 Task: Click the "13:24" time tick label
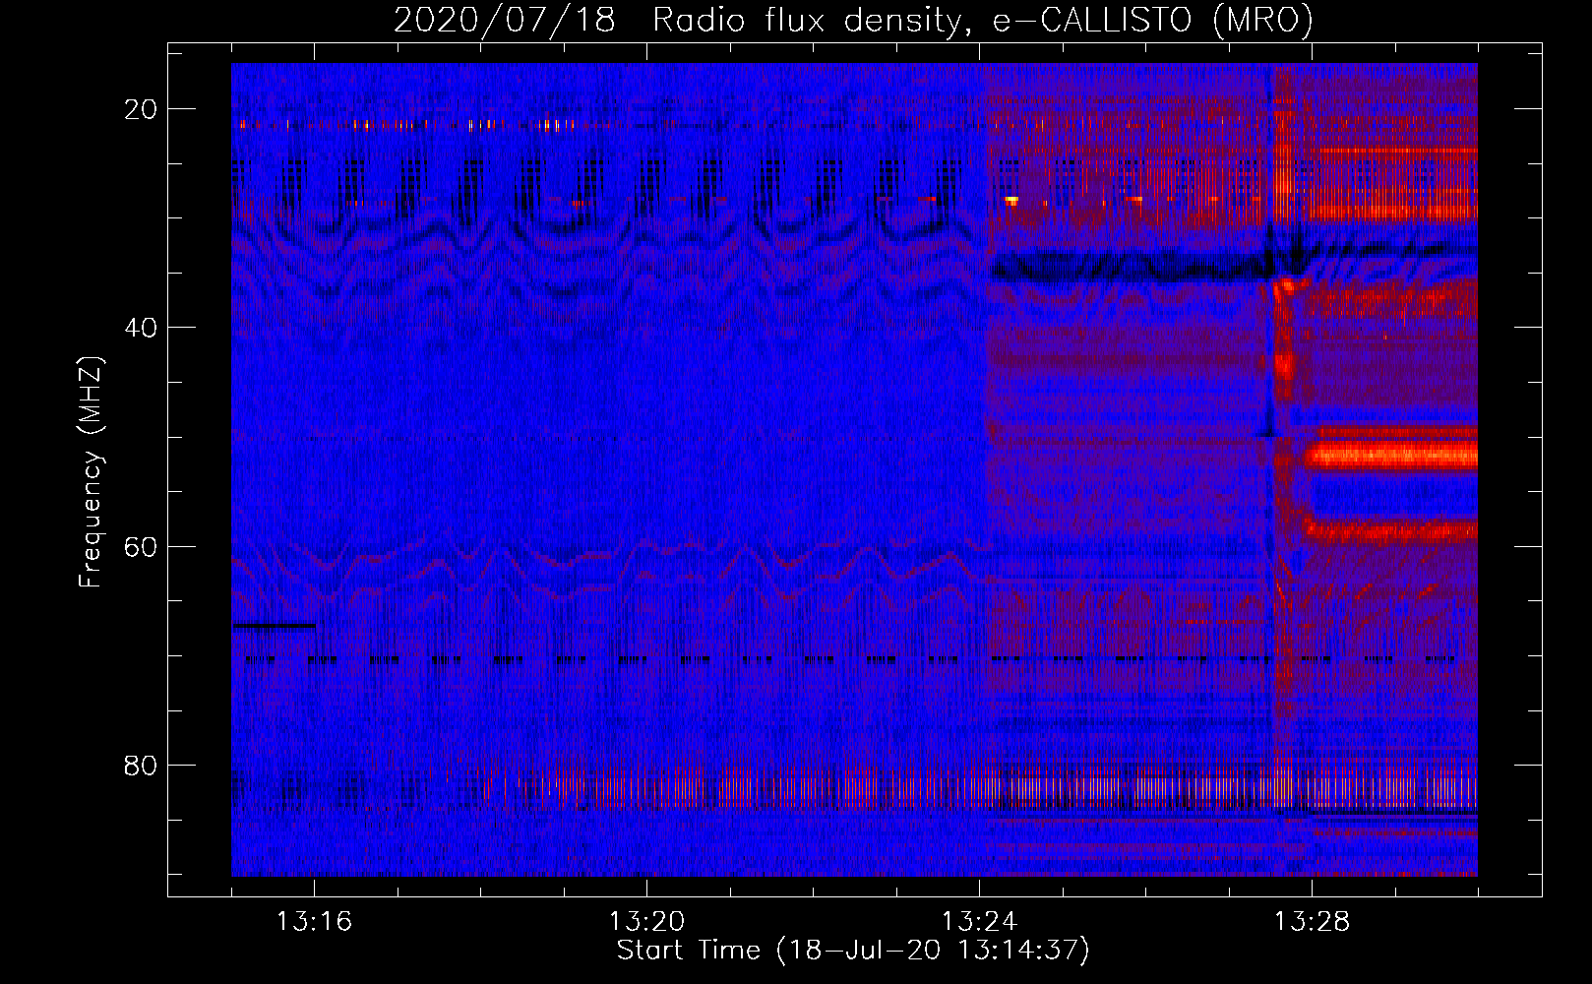(979, 922)
